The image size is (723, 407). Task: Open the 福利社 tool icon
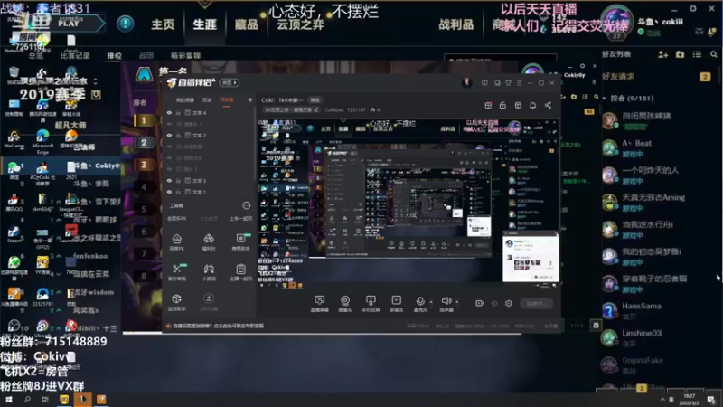click(x=209, y=241)
